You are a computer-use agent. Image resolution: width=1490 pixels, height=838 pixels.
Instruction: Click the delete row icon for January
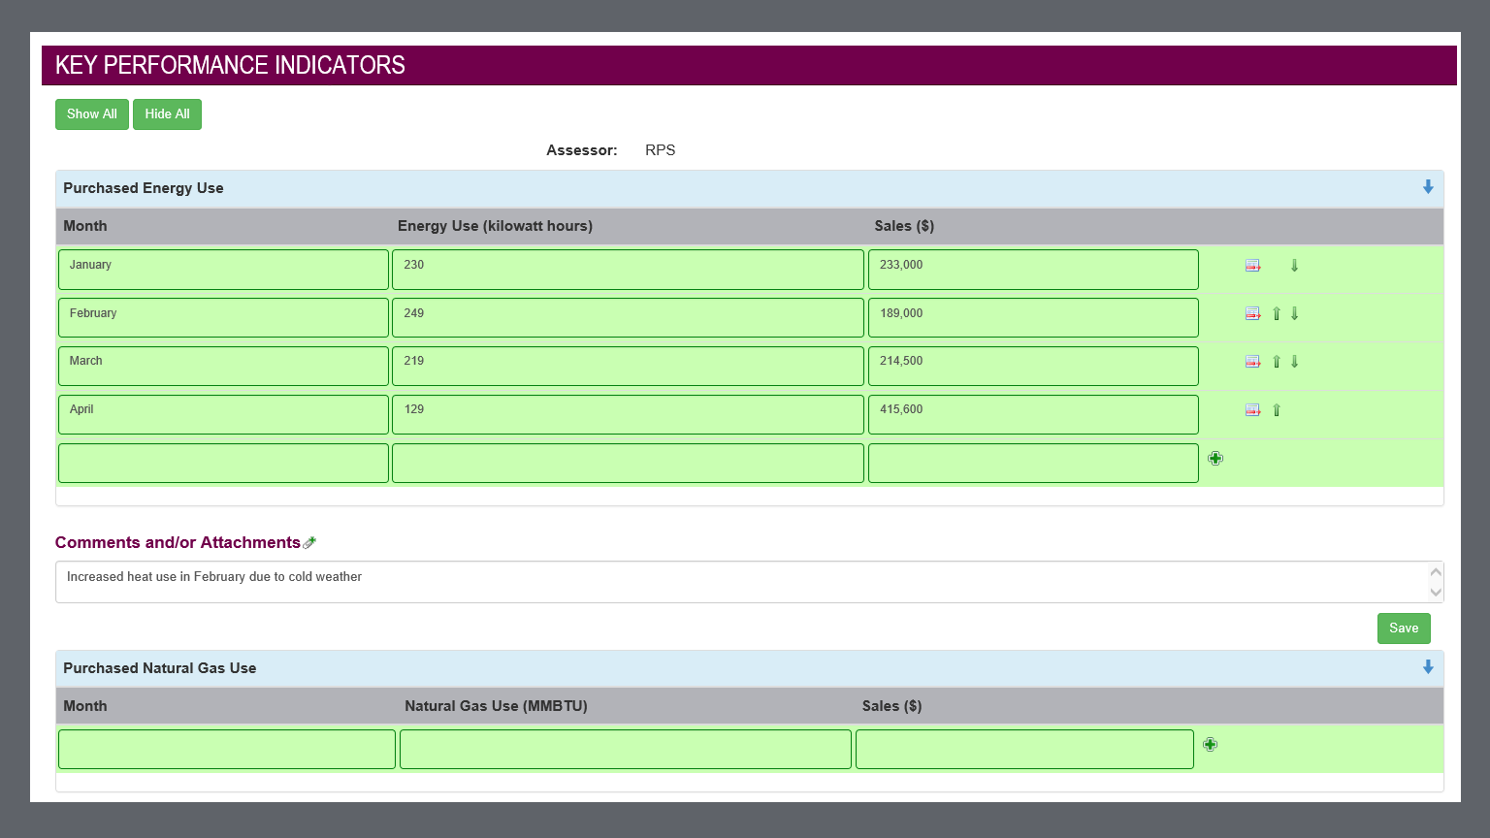tap(1252, 266)
